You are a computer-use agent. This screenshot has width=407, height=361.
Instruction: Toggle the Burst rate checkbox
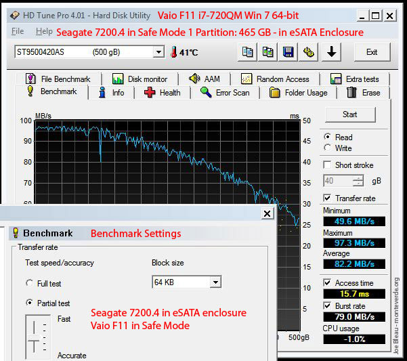coord(327,305)
